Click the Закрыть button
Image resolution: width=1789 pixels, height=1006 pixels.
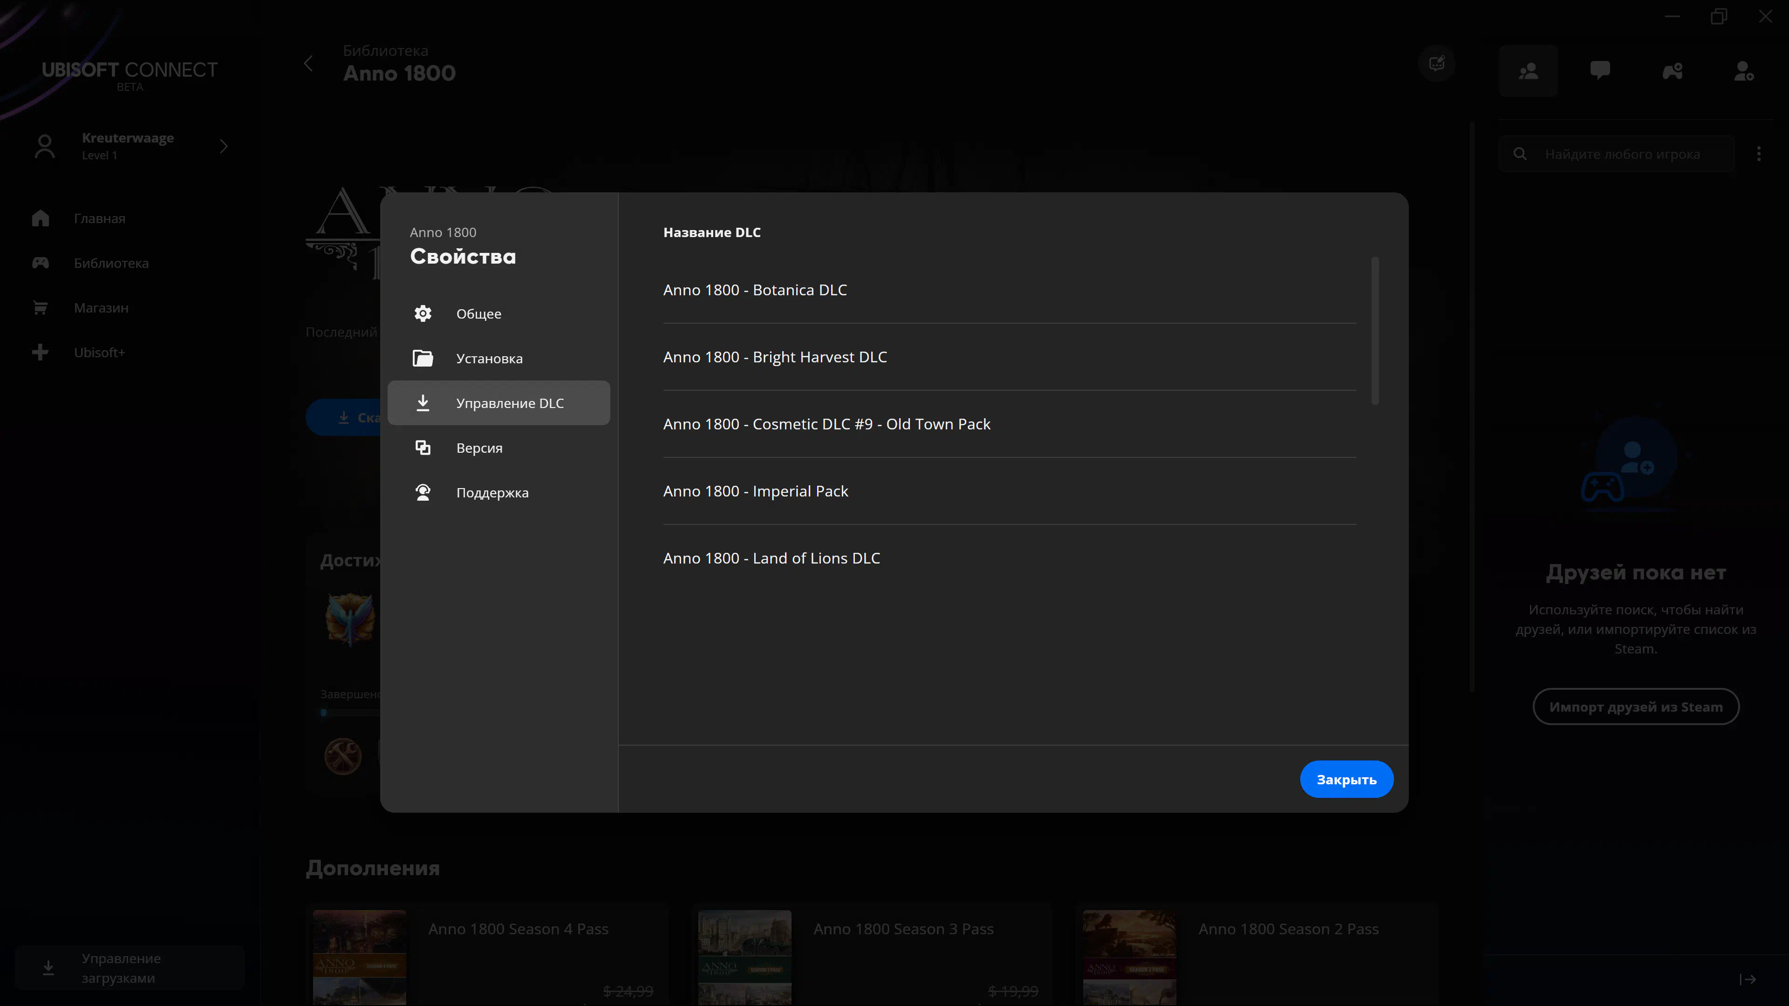coord(1346,780)
